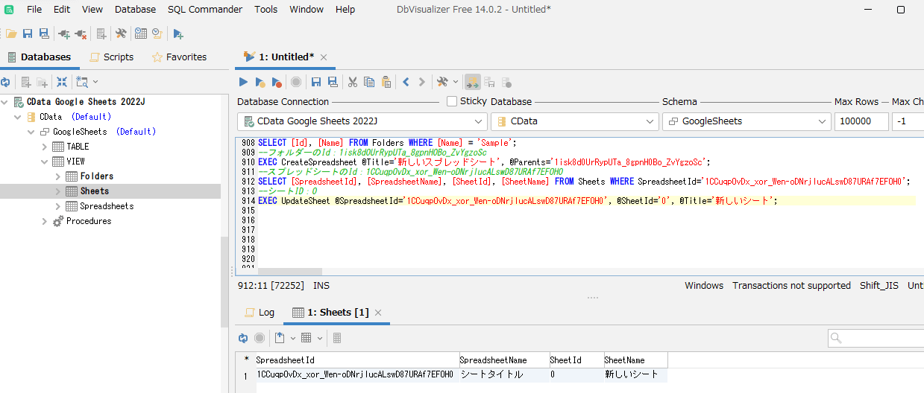The width and height of the screenshot is (924, 393).
Task: Click the tool properties wrench icon in main toolbar
Action: [121, 34]
